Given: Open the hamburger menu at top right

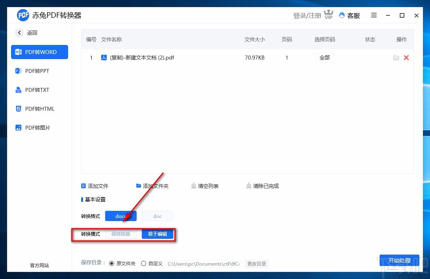Looking at the screenshot, I should [374, 15].
